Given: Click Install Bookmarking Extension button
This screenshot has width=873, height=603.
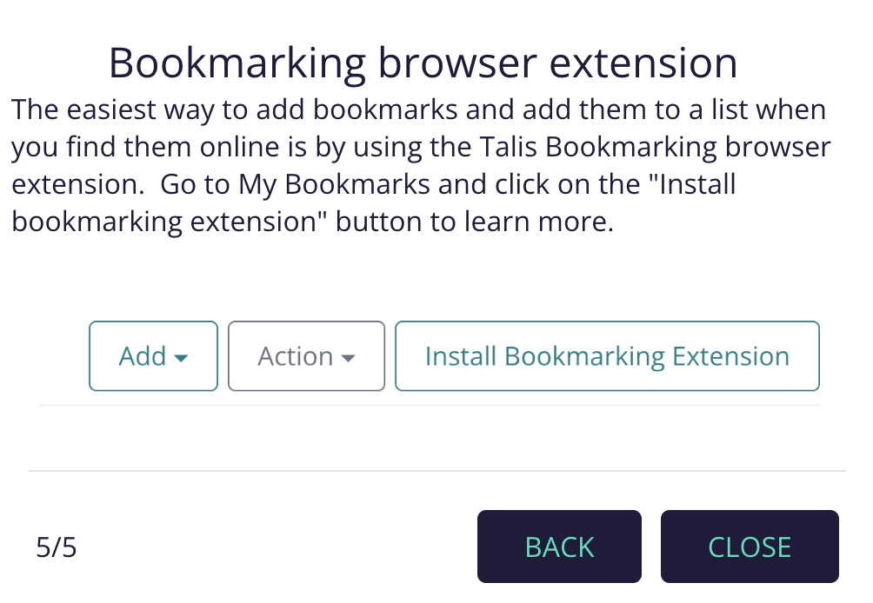Looking at the screenshot, I should (x=607, y=356).
